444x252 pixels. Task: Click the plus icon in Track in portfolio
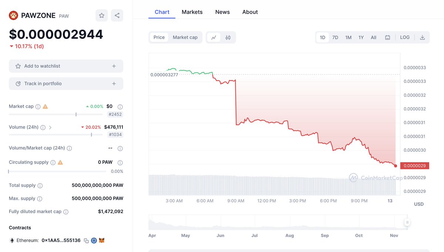(x=114, y=84)
